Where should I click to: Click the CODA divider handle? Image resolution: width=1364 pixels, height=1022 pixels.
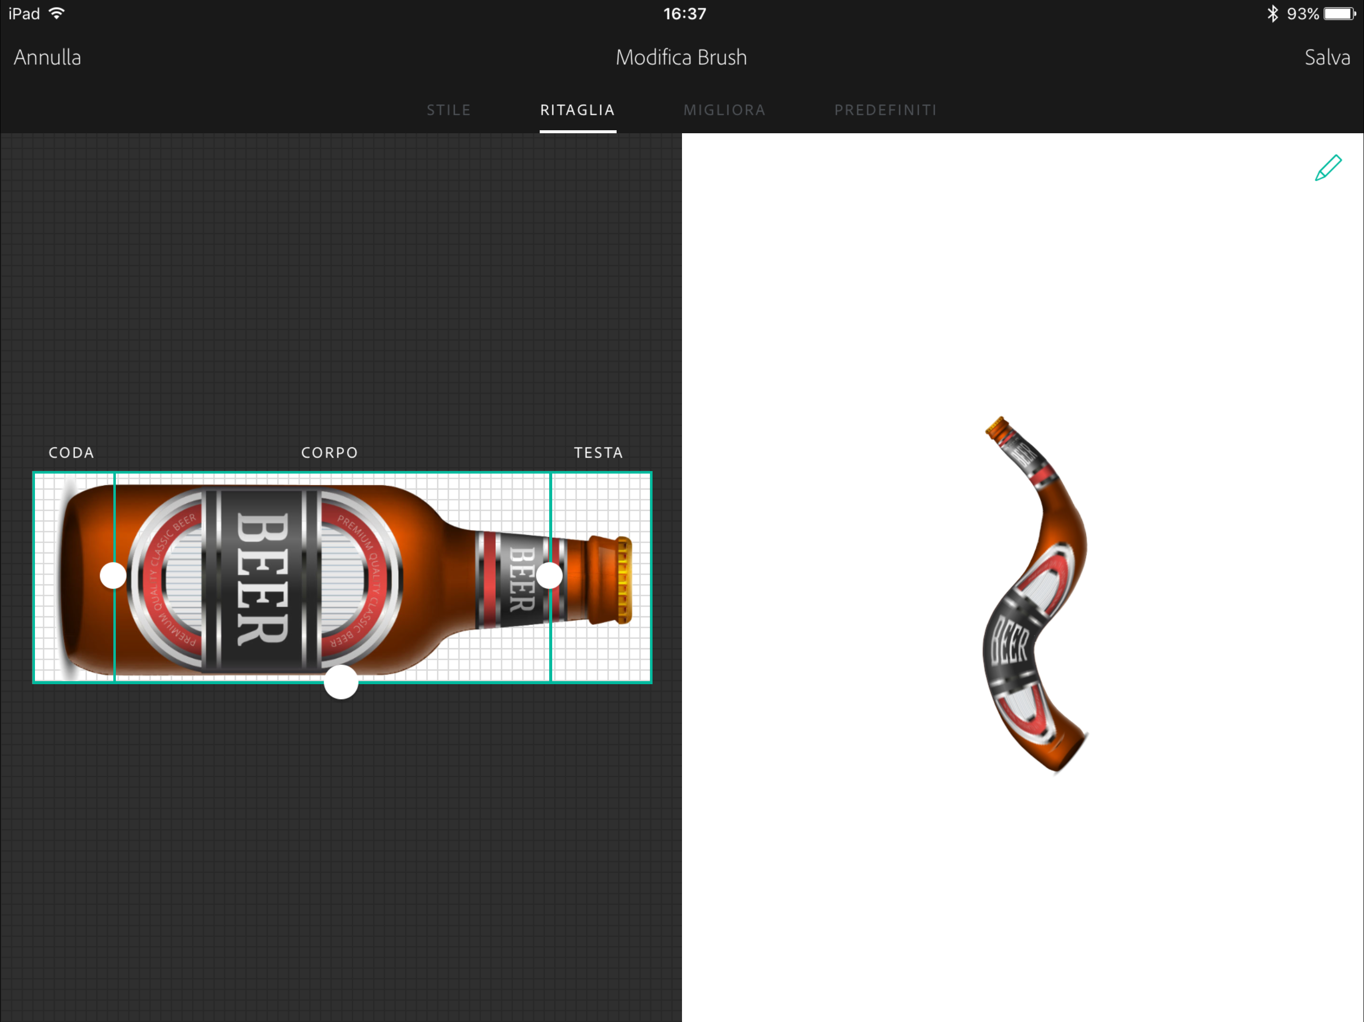tap(113, 575)
